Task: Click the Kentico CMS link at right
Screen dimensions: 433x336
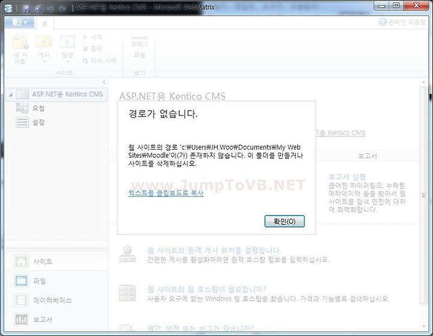Action: 341,133
